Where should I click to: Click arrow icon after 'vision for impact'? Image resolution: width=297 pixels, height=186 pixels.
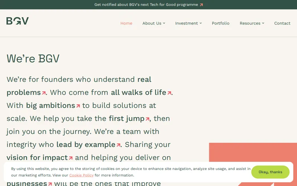point(71,158)
